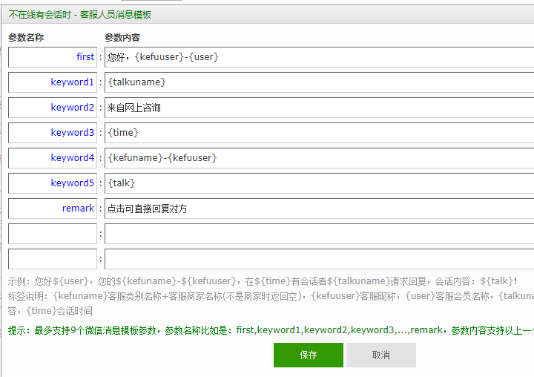Click the 保存 button
The width and height of the screenshot is (534, 377).
click(x=309, y=355)
